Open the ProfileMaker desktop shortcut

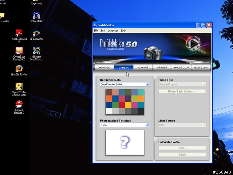pyautogui.click(x=36, y=17)
